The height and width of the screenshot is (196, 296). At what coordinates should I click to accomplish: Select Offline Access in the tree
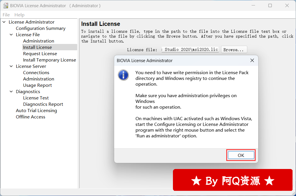[30, 117]
